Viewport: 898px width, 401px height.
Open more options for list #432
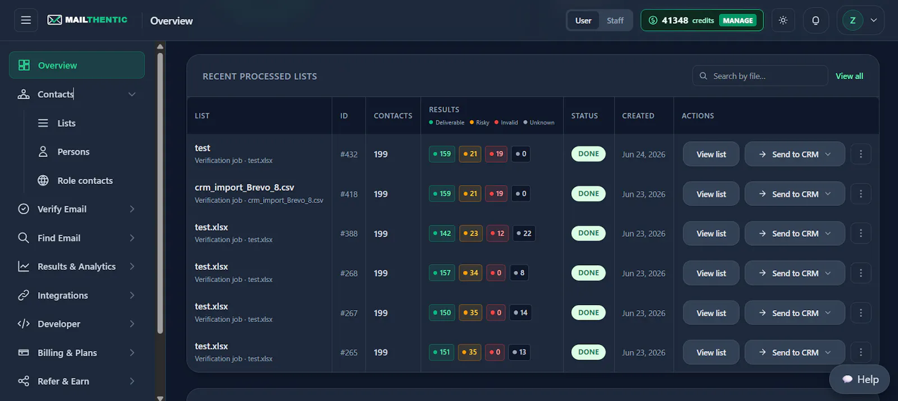click(x=861, y=154)
